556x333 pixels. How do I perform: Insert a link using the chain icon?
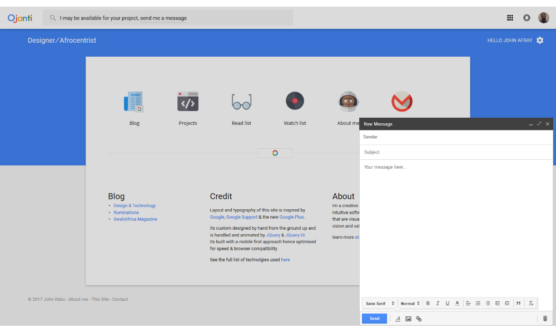click(419, 319)
